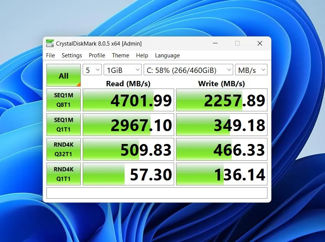Expand the 1GiB test size dropdown

click(x=123, y=70)
